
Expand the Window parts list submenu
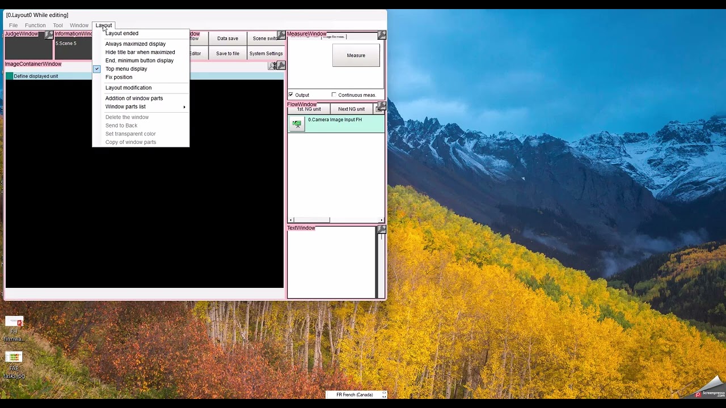point(141,107)
